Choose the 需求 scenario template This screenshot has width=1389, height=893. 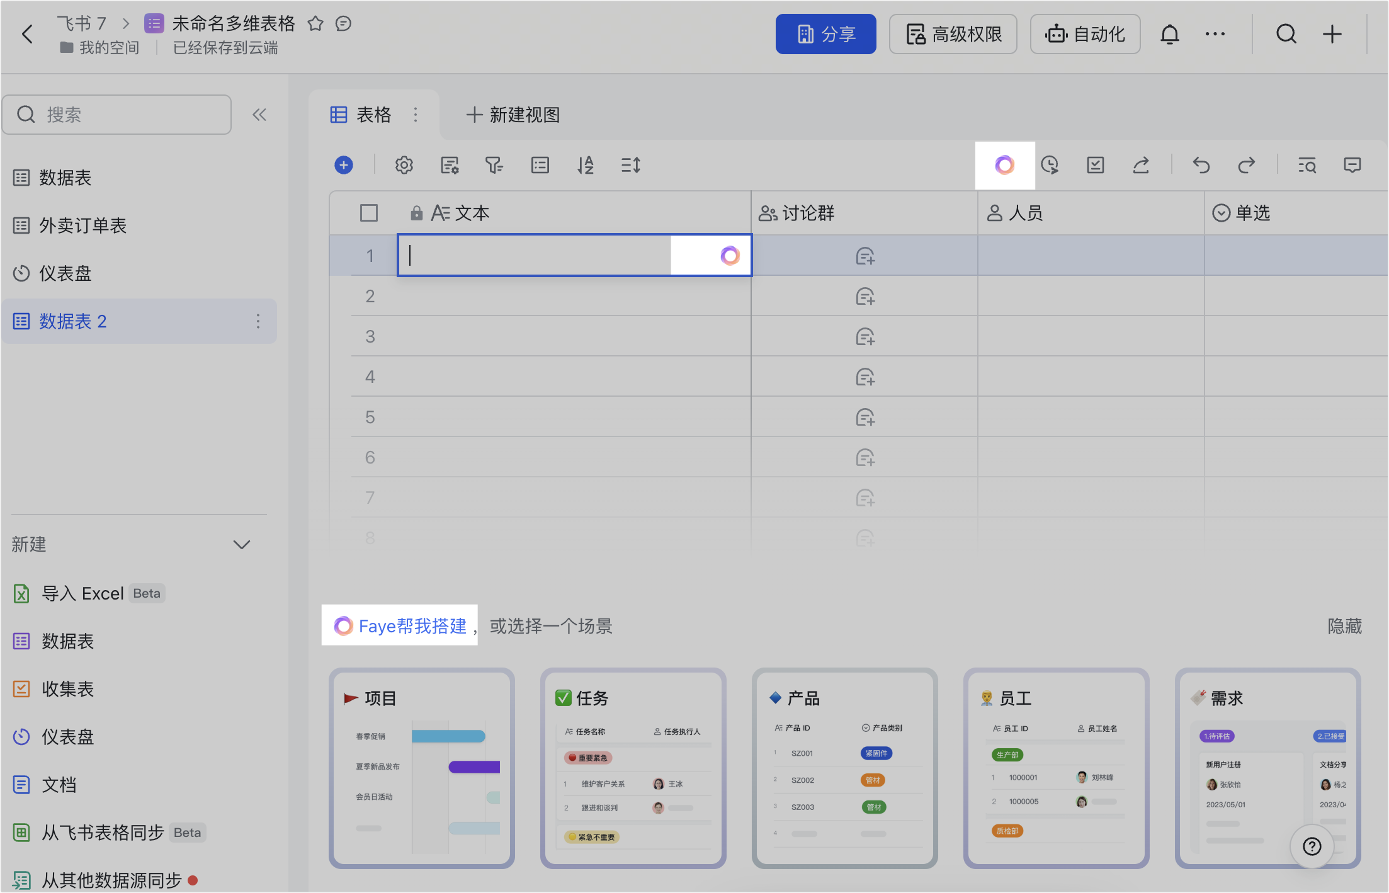click(x=1268, y=768)
